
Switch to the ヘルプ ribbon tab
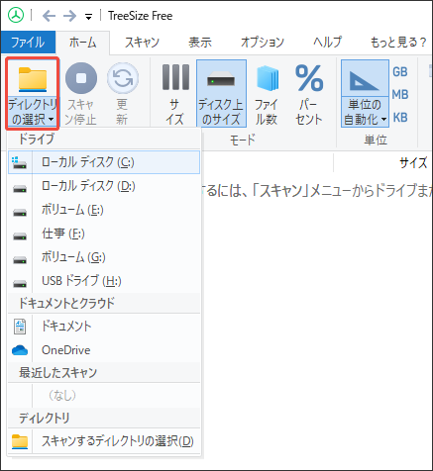(x=327, y=43)
